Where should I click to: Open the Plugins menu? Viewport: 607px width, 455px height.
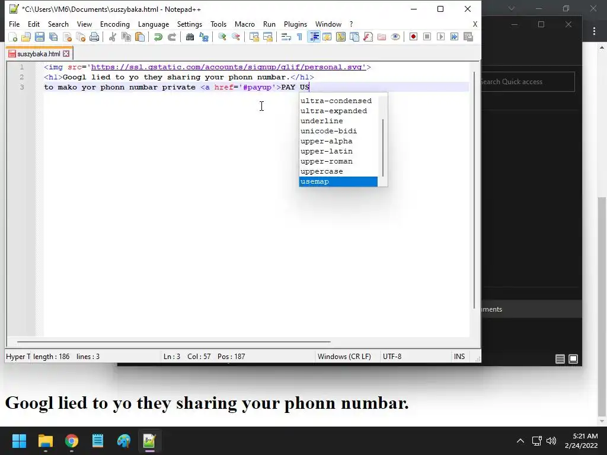(295, 24)
